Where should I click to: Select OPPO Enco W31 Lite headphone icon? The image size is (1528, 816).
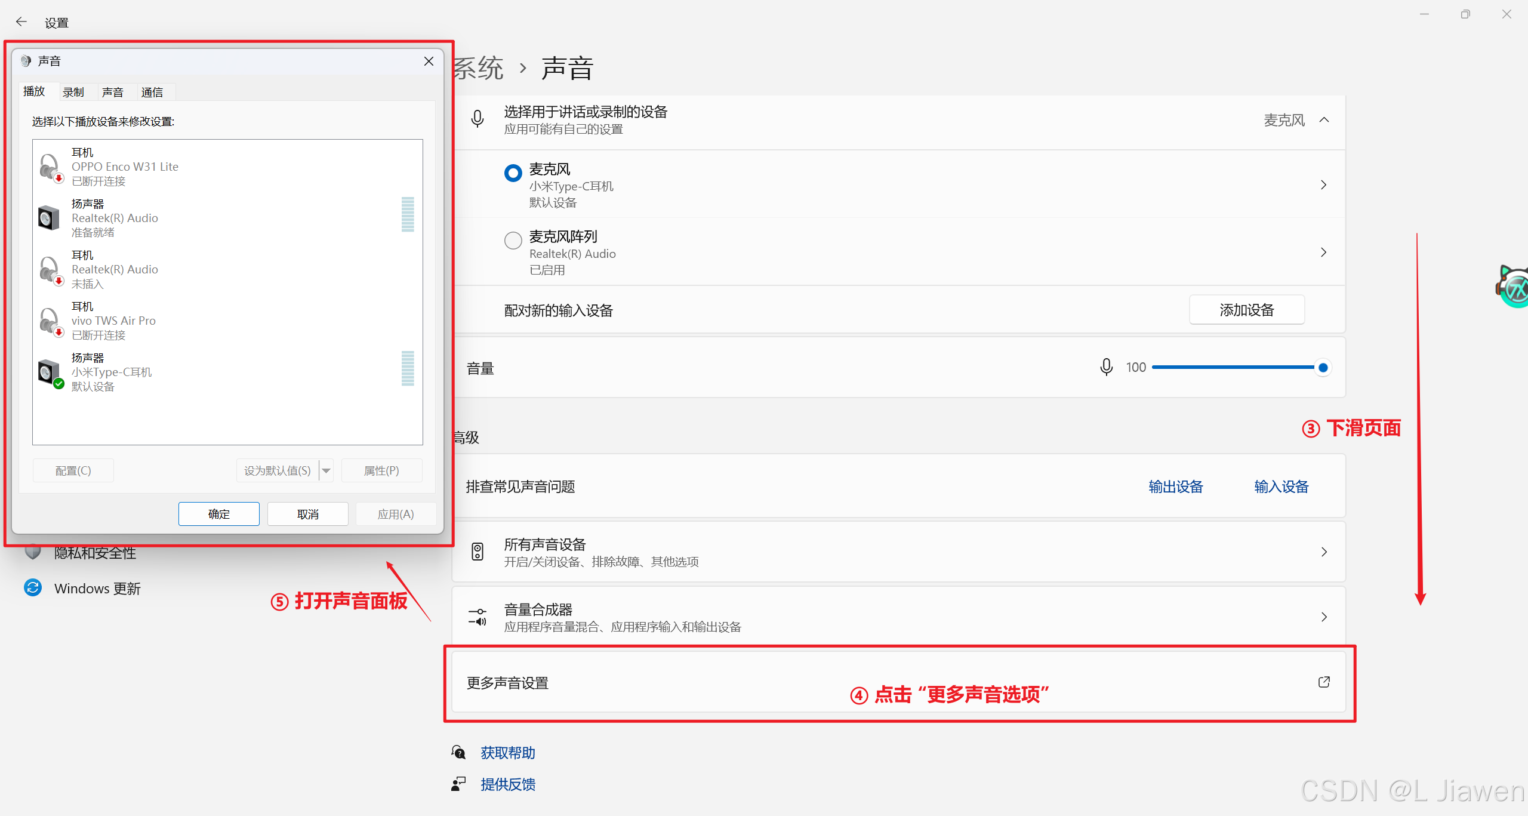click(50, 167)
